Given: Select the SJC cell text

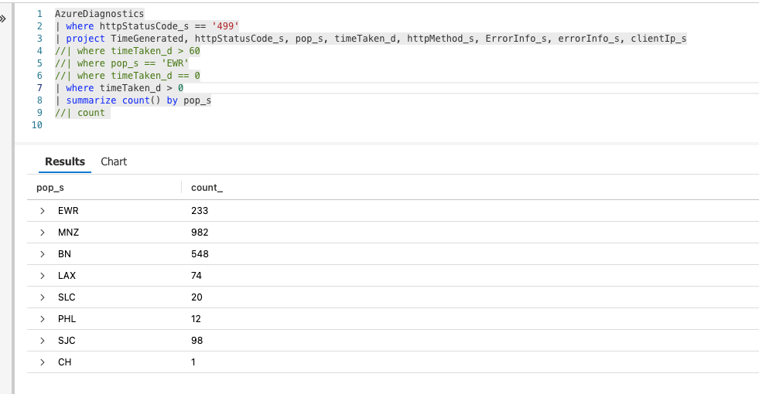Looking at the screenshot, I should coord(67,341).
